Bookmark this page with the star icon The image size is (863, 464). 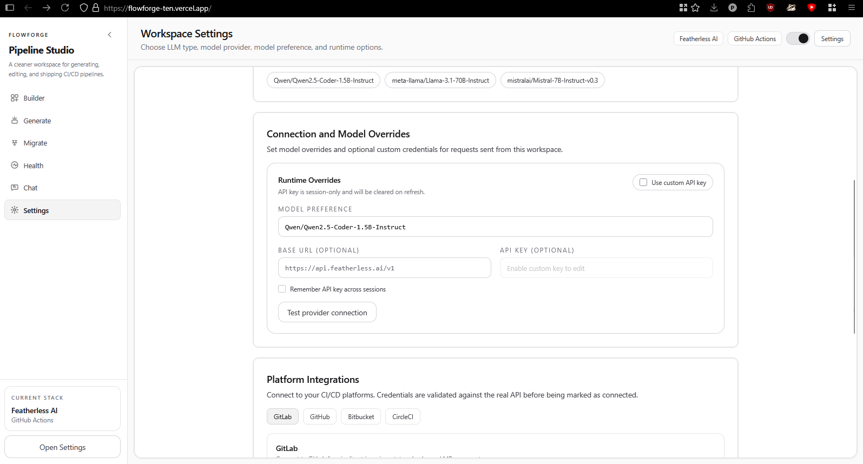(x=696, y=8)
